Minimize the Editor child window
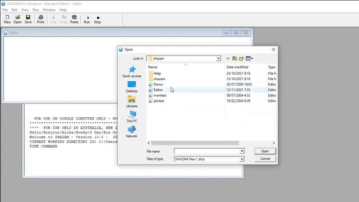359x202 pixels. [227, 33]
